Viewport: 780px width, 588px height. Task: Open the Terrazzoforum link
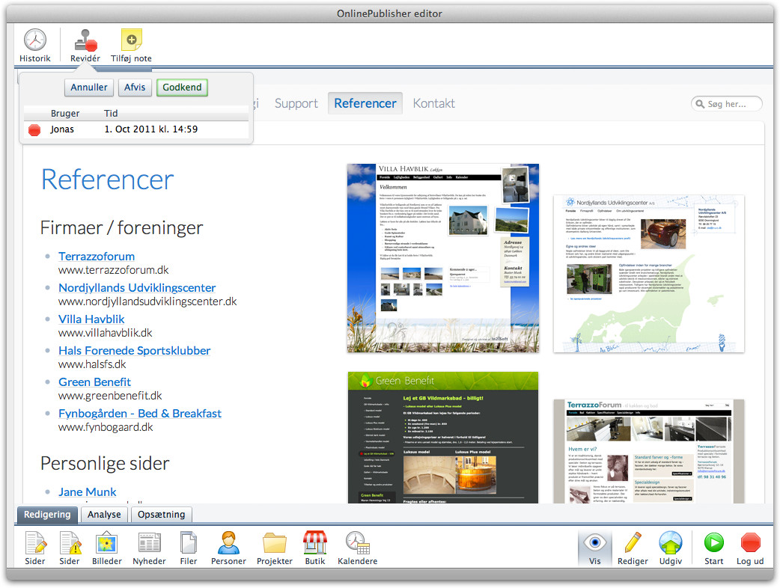tap(97, 257)
